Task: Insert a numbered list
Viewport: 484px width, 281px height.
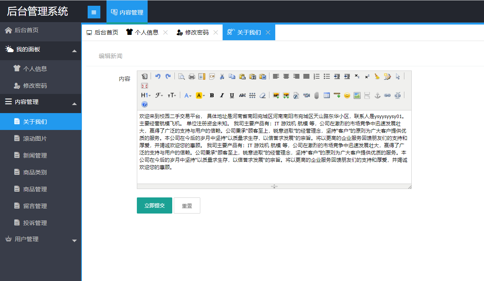Action: (x=317, y=76)
